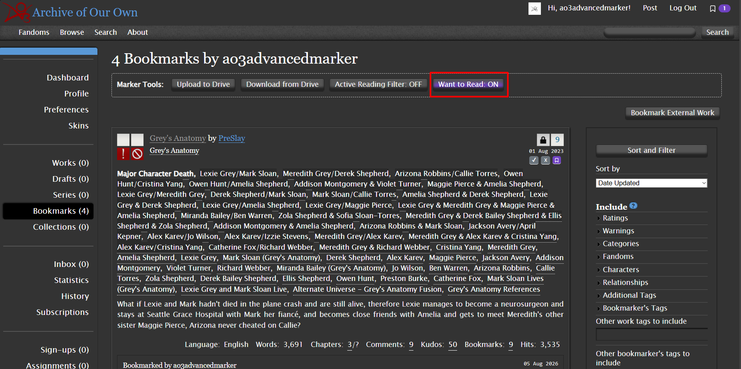The width and height of the screenshot is (741, 369).
Task: Toggle Want to Read: ON filter
Action: 468,84
